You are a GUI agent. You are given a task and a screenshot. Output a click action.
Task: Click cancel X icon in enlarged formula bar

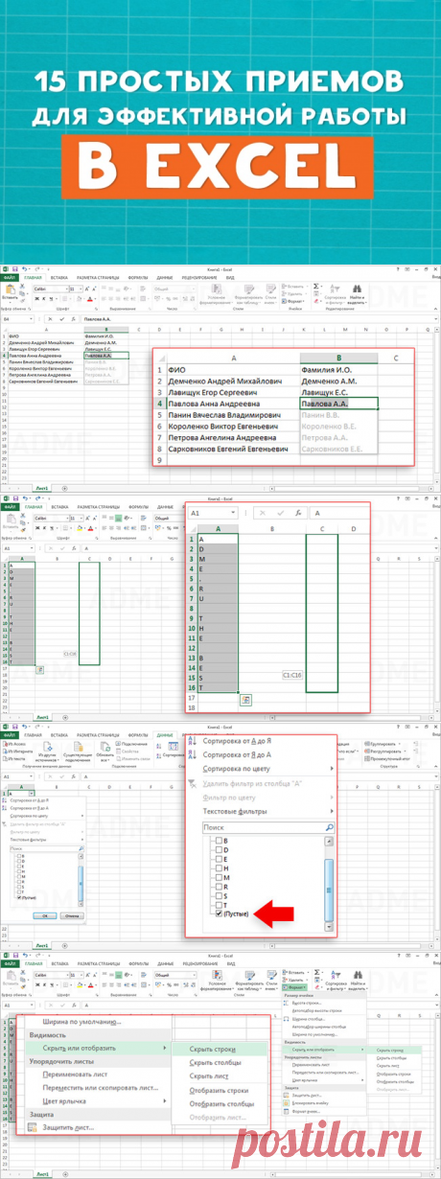(264, 513)
